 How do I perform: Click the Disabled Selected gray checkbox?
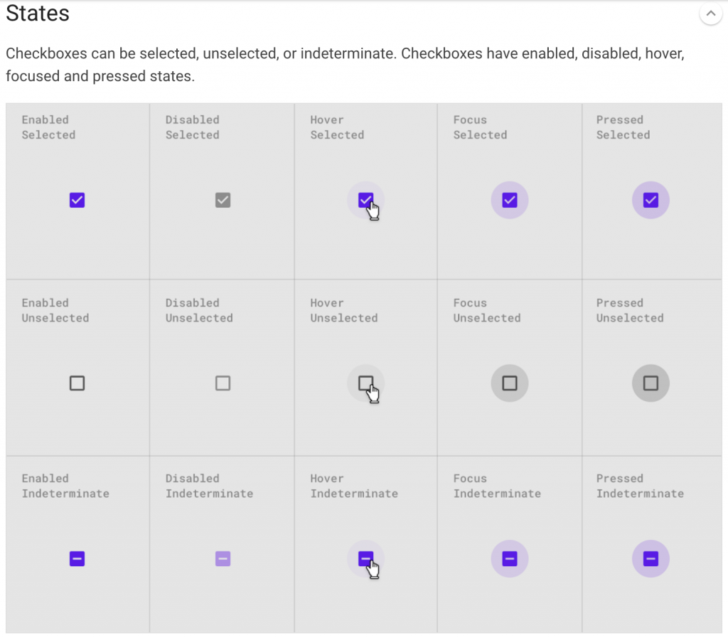[x=223, y=200]
